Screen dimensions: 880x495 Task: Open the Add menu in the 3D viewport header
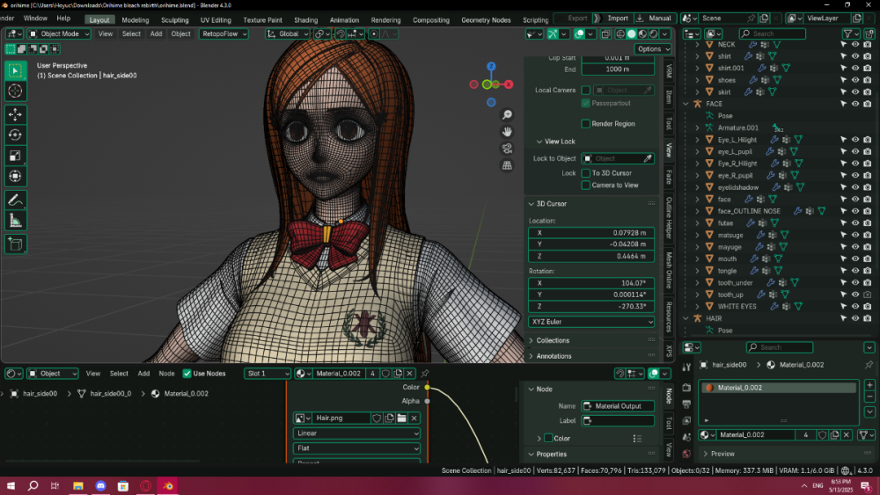pos(156,34)
